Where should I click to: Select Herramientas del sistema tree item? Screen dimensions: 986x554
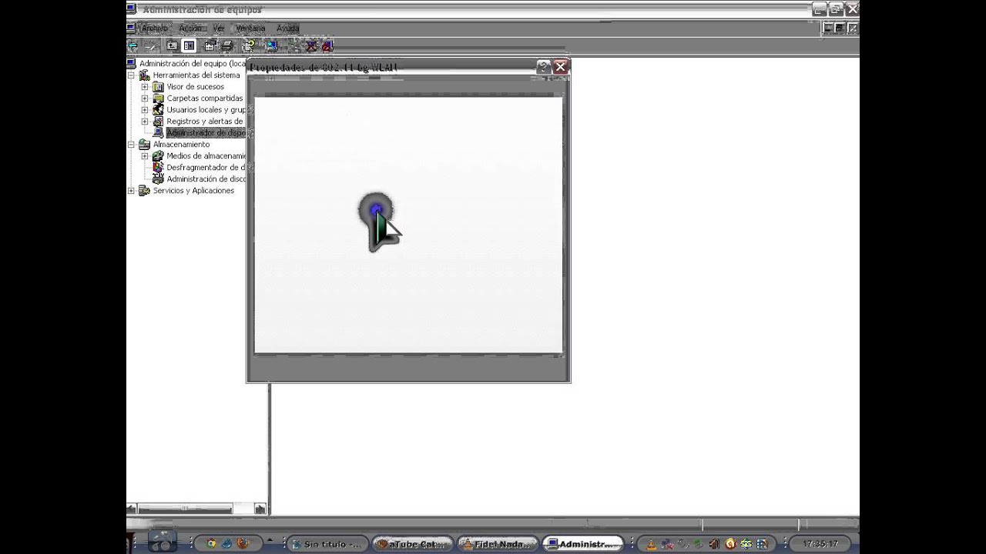pyautogui.click(x=196, y=75)
